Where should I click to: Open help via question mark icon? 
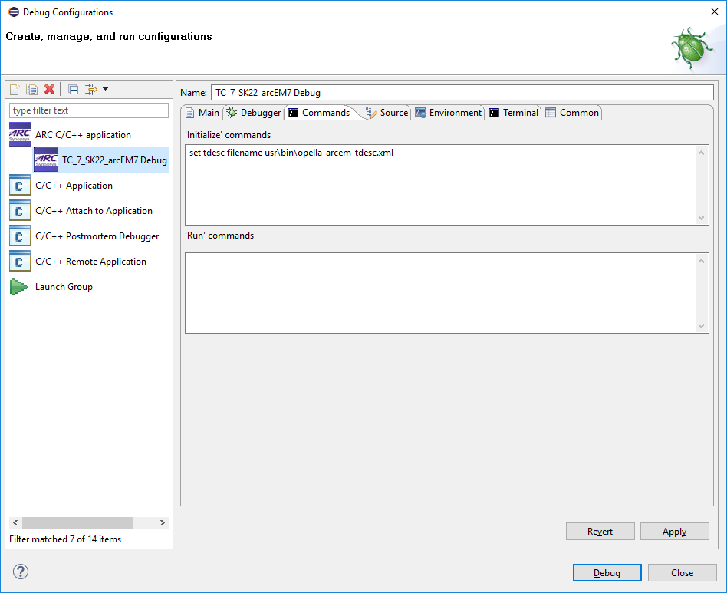(x=21, y=572)
